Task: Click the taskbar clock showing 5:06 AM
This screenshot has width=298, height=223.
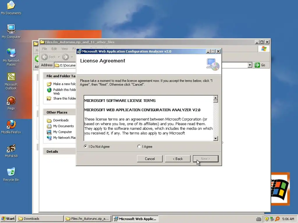Action: pyautogui.click(x=288, y=219)
